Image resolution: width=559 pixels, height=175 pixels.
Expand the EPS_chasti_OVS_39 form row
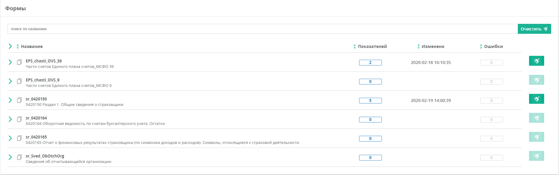click(10, 62)
